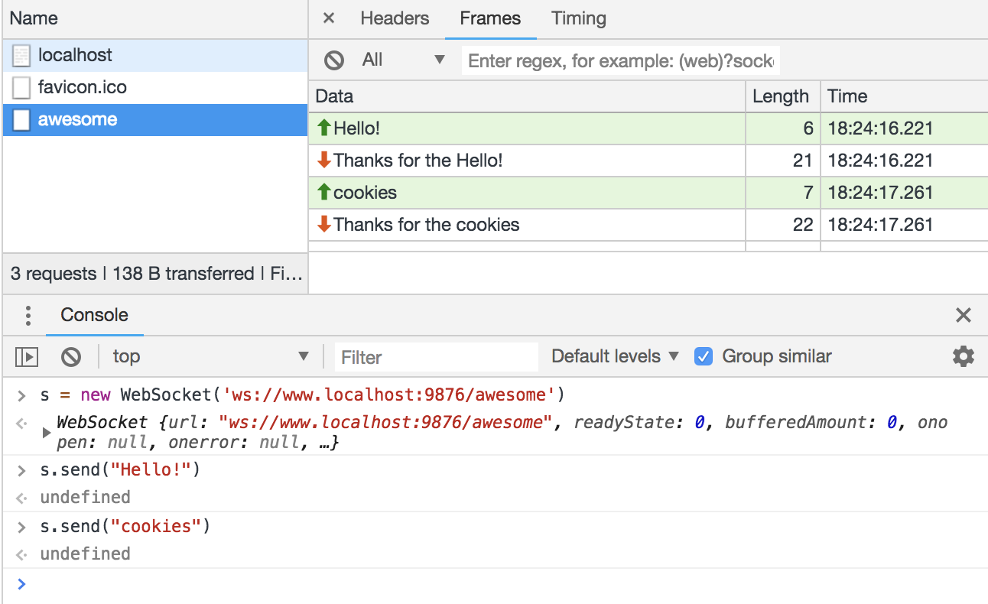
Task: Select the Console drawer tab
Action: [x=95, y=315]
